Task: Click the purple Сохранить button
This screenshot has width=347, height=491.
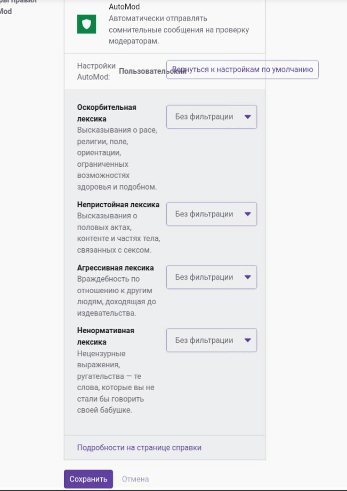Action: (x=88, y=479)
